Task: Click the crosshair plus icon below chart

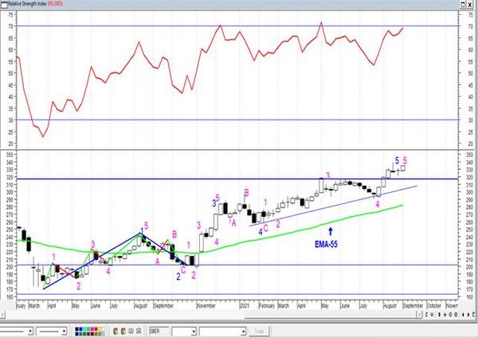Action: click(445, 315)
